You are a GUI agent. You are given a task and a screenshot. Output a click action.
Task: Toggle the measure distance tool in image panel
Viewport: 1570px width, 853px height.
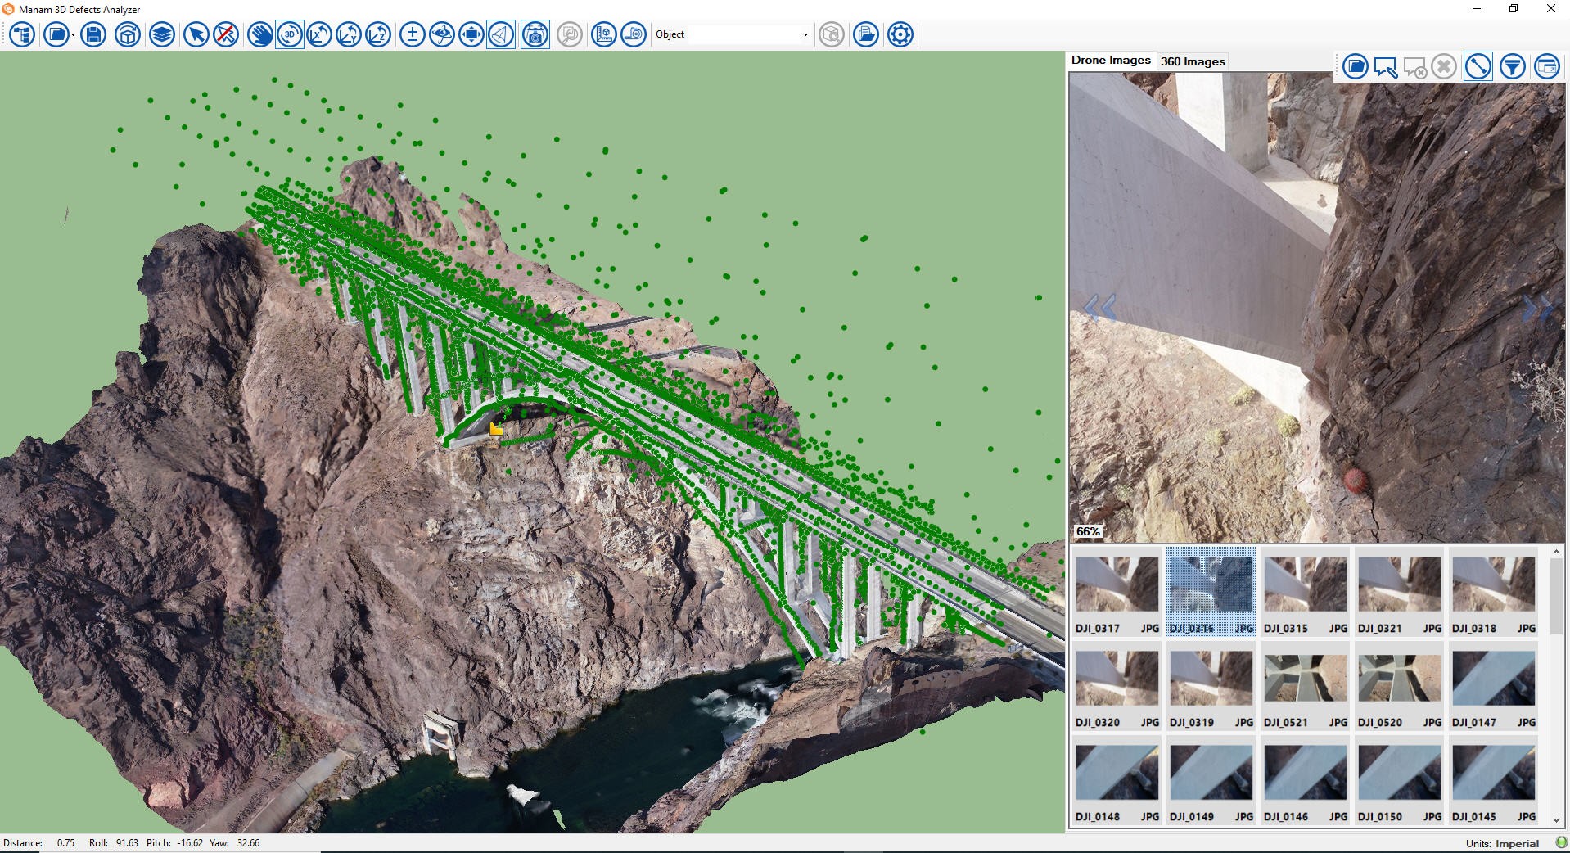tap(1478, 67)
